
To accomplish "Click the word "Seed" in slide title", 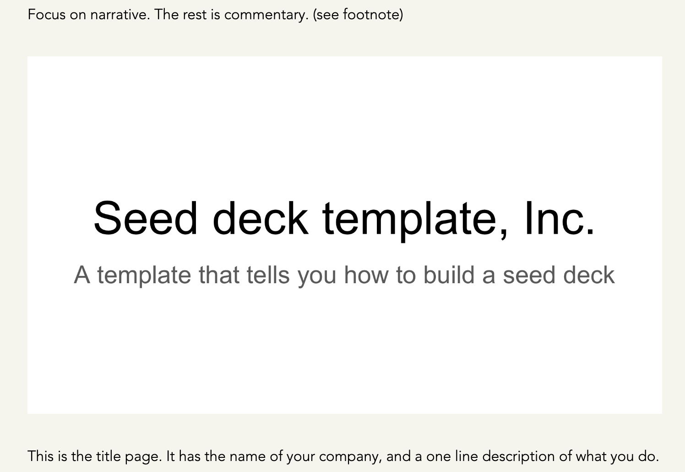I will click(146, 219).
